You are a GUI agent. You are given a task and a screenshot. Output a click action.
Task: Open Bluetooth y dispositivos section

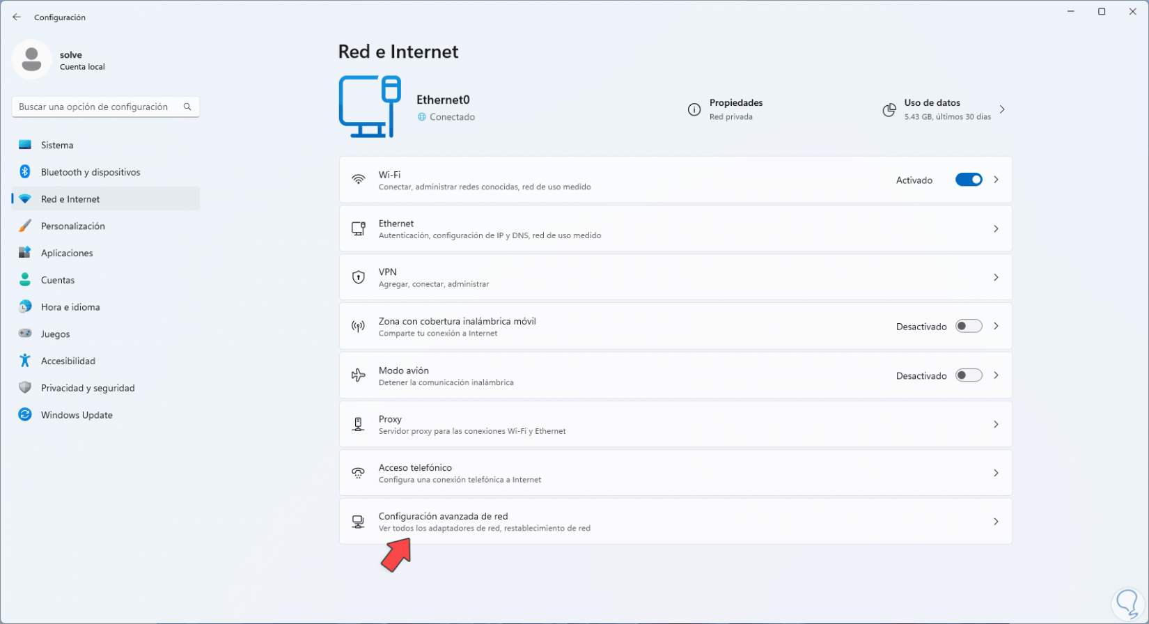pos(106,172)
